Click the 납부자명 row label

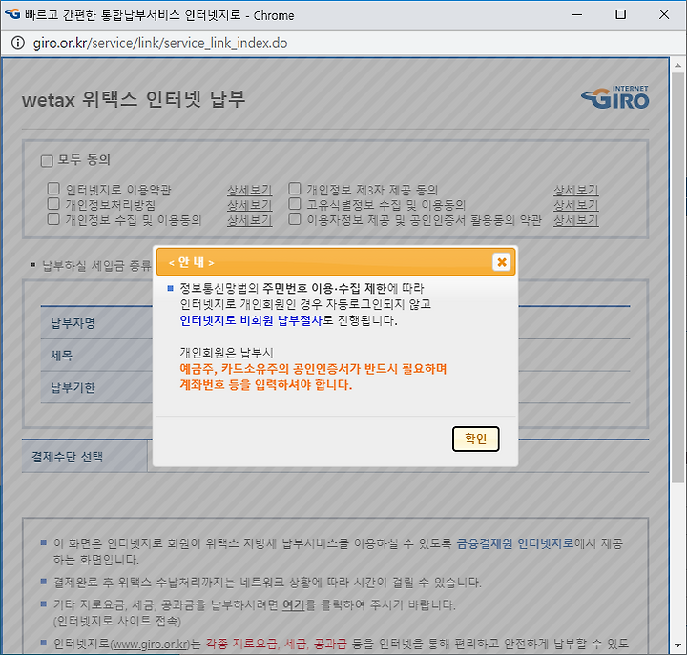(73, 323)
